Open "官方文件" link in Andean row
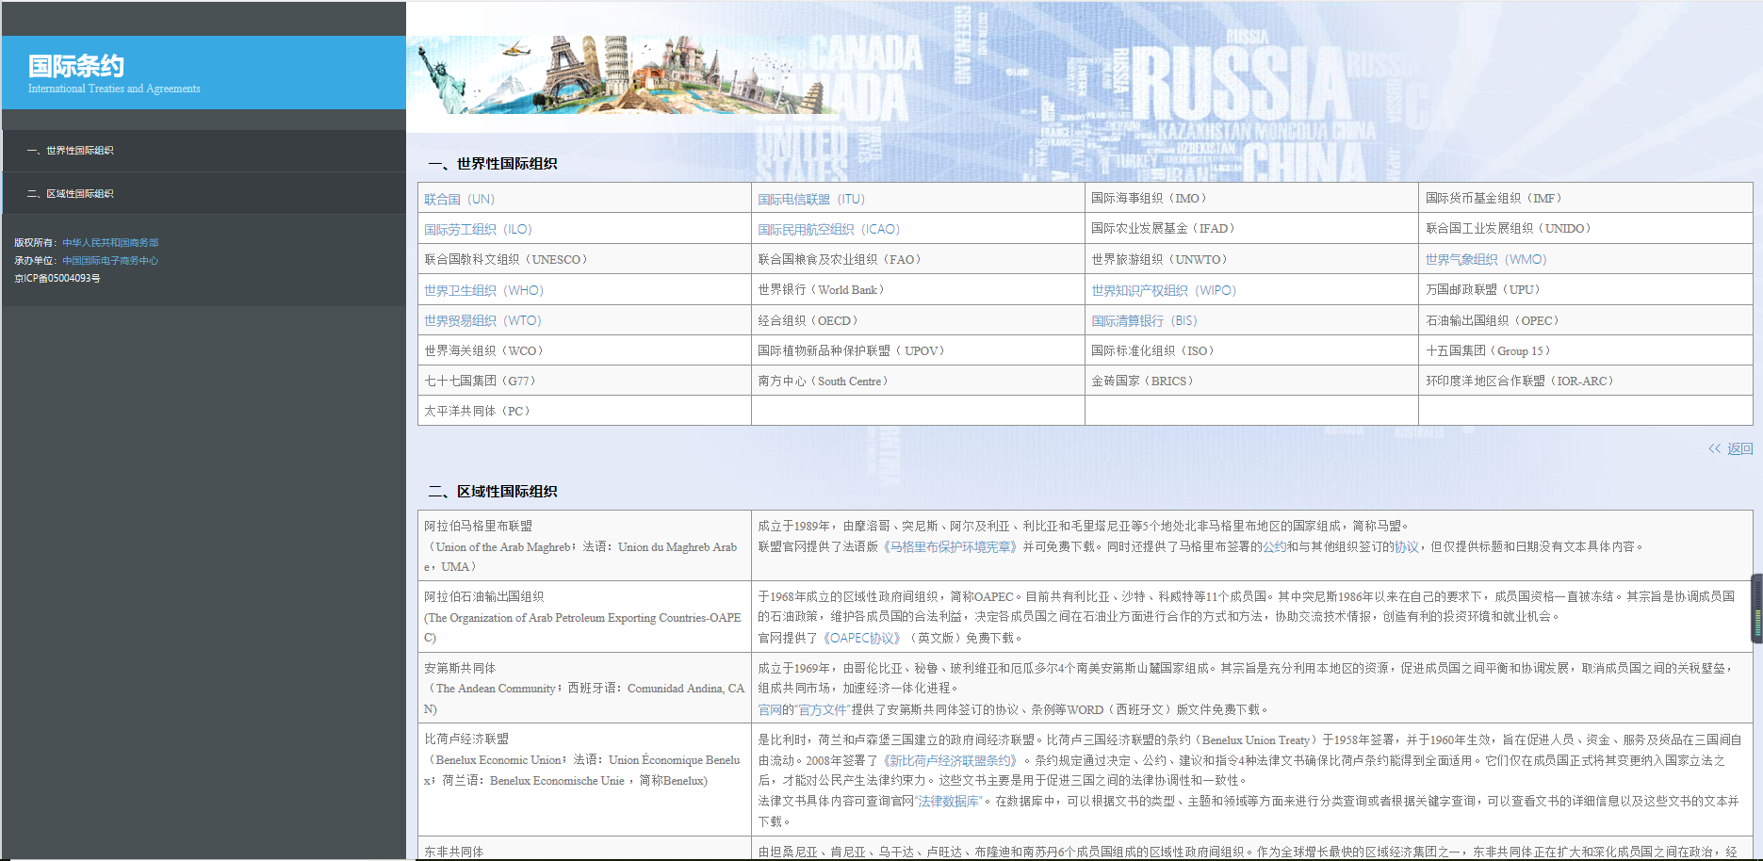 (823, 710)
